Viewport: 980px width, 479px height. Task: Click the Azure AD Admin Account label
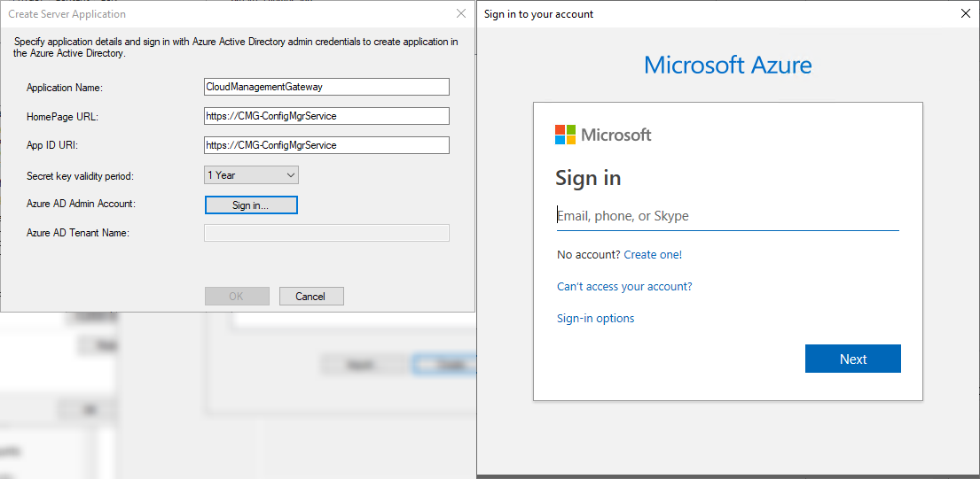[x=81, y=204]
